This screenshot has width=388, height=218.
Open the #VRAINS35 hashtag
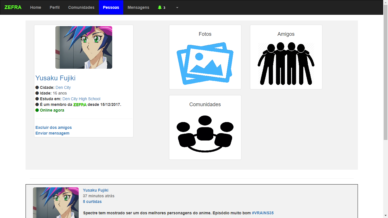(x=262, y=212)
